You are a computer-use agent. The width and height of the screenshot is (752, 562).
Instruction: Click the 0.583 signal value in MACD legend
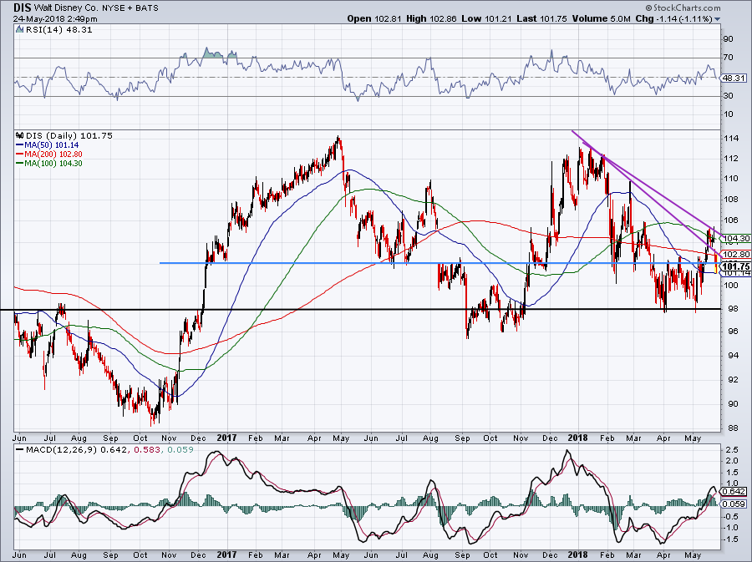145,450
